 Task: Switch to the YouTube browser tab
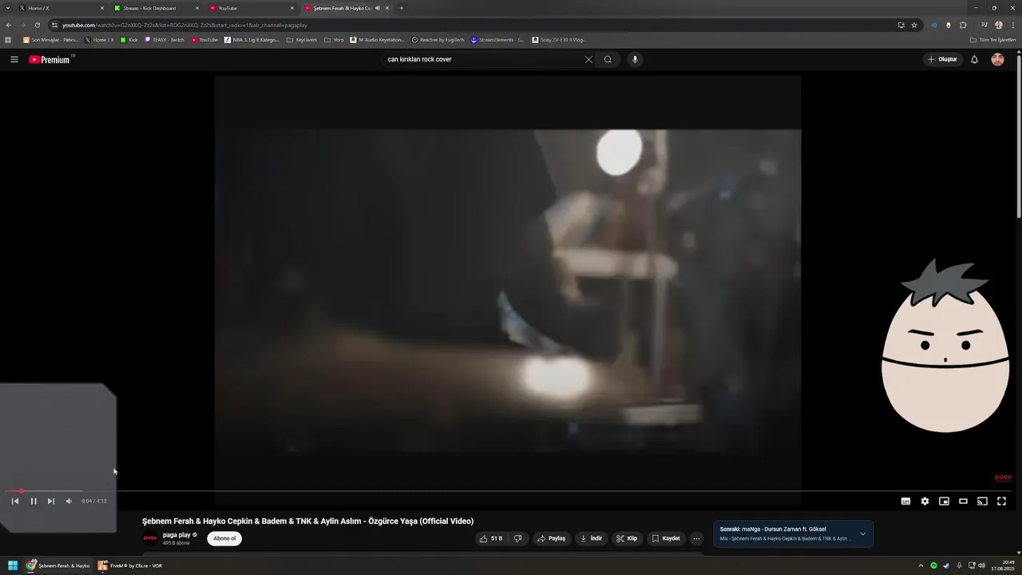click(x=251, y=8)
